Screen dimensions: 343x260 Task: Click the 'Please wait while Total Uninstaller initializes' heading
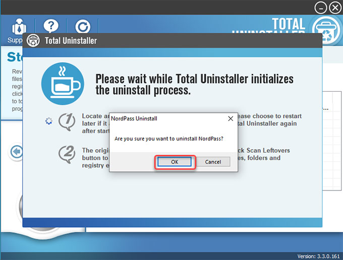click(195, 84)
